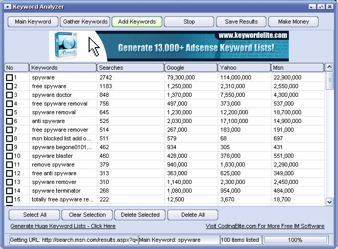Screen dimensions: 338x249
Task: Check row 3 spyware doctor
Action: tap(10, 95)
